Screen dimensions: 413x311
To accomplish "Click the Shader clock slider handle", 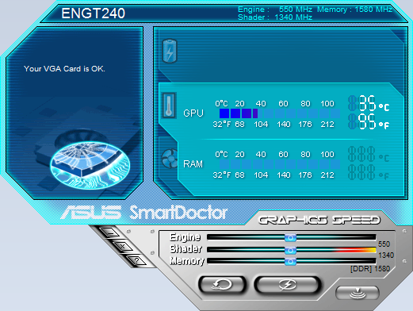I will point(290,250).
